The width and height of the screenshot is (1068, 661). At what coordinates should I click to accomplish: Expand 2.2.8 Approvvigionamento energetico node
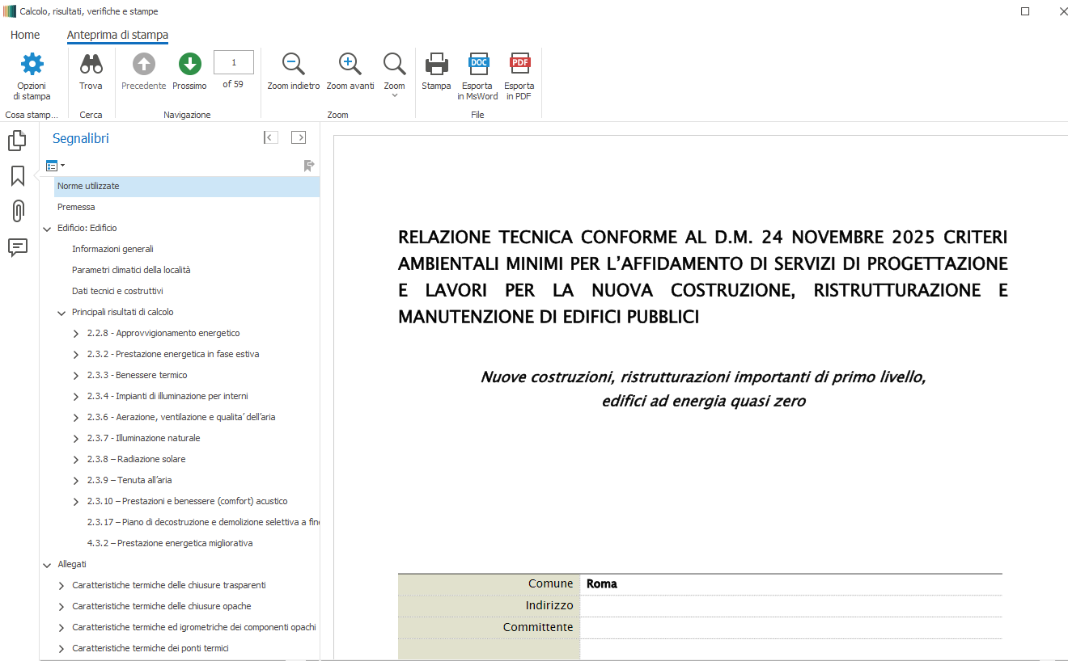point(76,333)
